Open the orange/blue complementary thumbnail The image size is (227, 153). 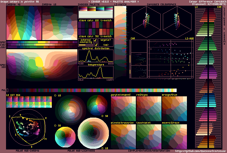click(175, 109)
